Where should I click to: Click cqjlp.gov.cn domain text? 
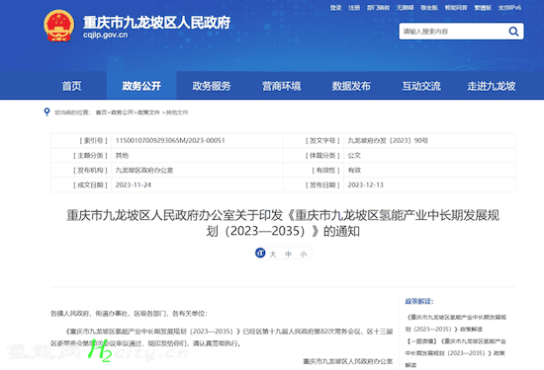(105, 35)
